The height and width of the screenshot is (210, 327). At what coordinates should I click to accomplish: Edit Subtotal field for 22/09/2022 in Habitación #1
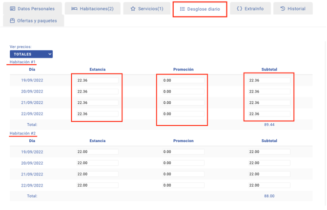click(268, 114)
